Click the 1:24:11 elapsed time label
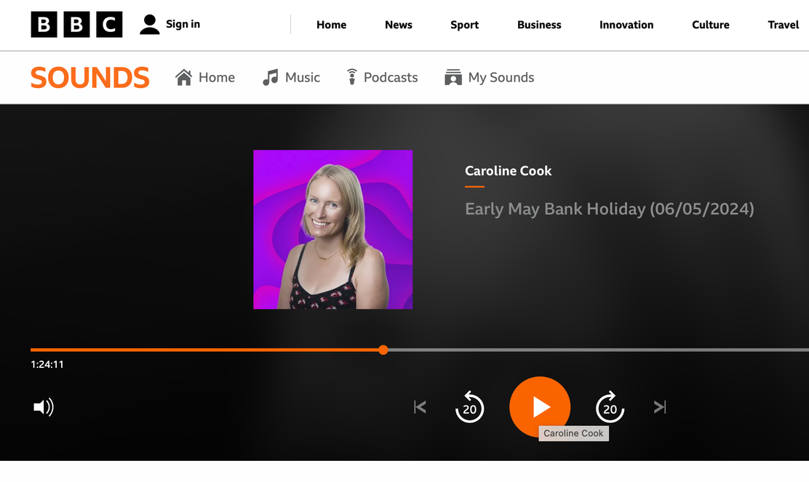This screenshot has height=482, width=809. [47, 364]
